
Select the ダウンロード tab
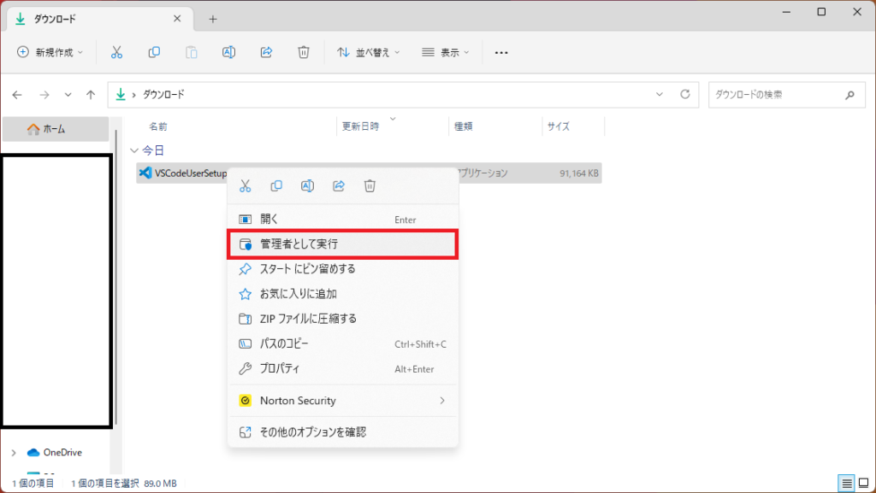(101, 19)
